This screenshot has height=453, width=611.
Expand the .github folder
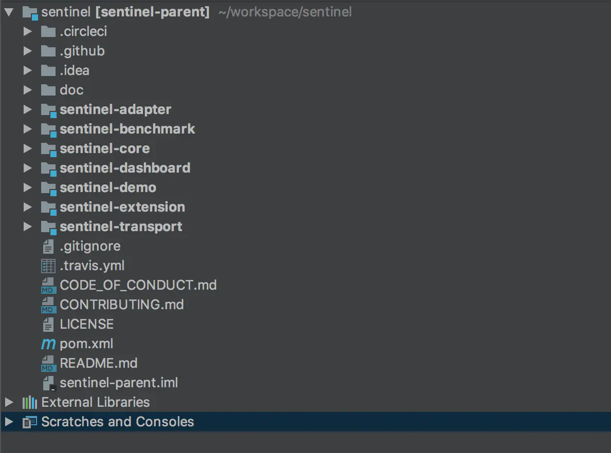pos(28,51)
